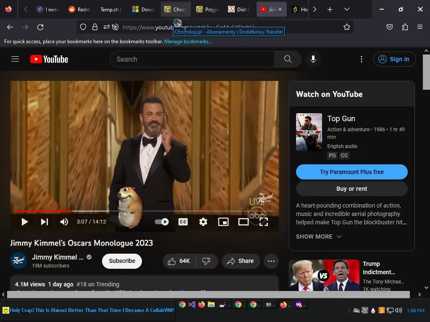Image resolution: width=430 pixels, height=322 pixels.
Task: Click Try Paramount Plus free
Action: click(x=351, y=172)
